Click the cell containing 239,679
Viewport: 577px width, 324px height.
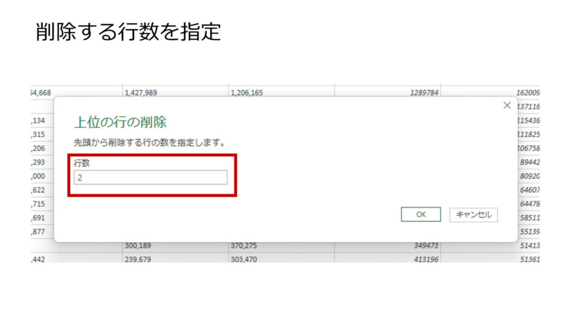pos(175,259)
